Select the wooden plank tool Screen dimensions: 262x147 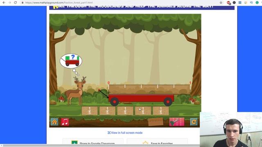tap(156, 122)
